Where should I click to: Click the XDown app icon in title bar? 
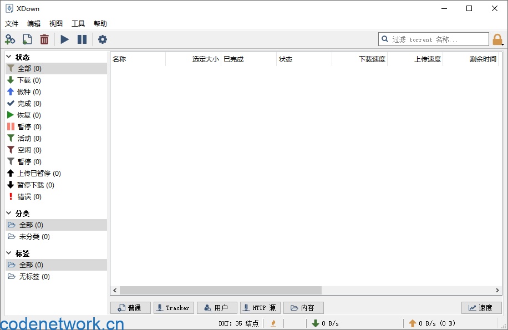pos(9,8)
